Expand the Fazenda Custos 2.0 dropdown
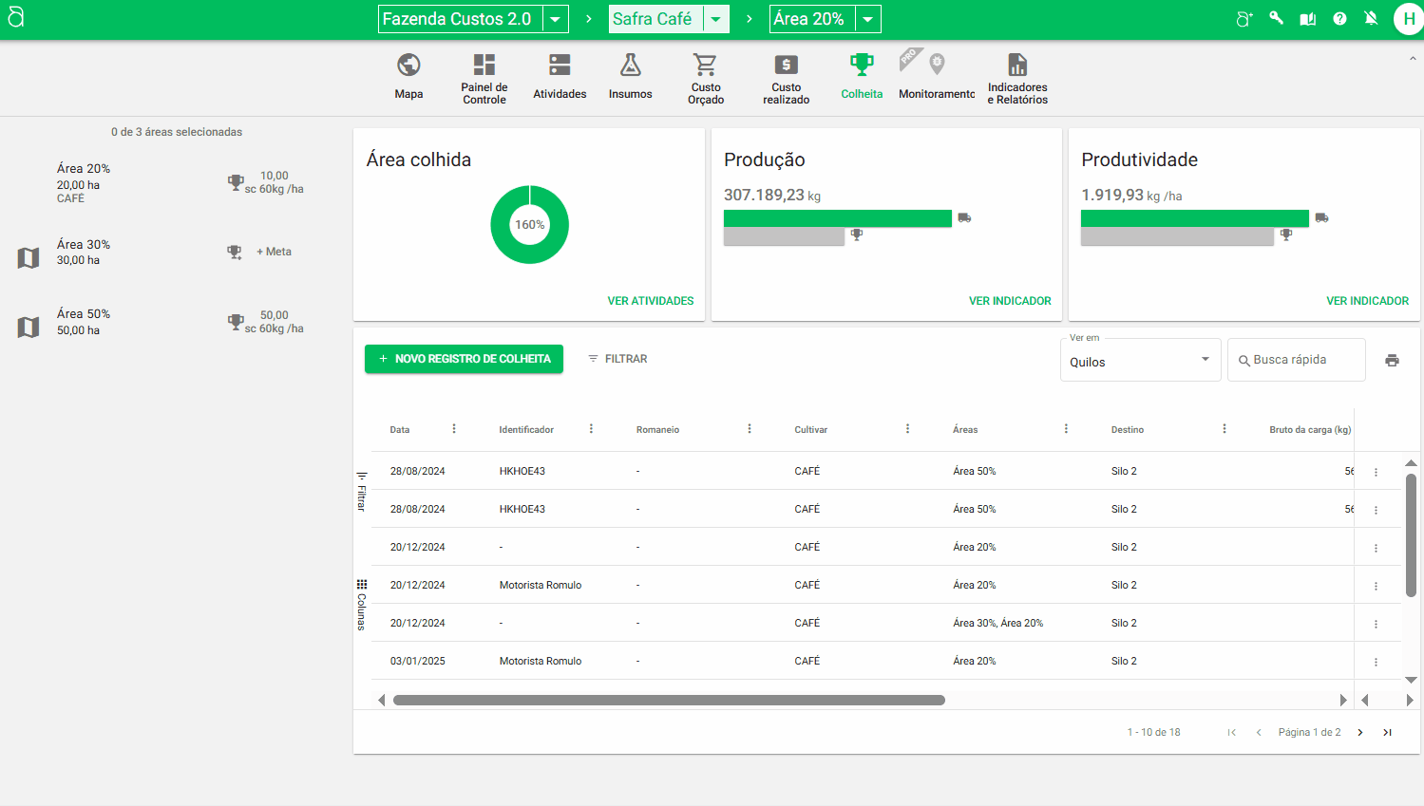Viewport: 1424px width, 806px height. (555, 19)
